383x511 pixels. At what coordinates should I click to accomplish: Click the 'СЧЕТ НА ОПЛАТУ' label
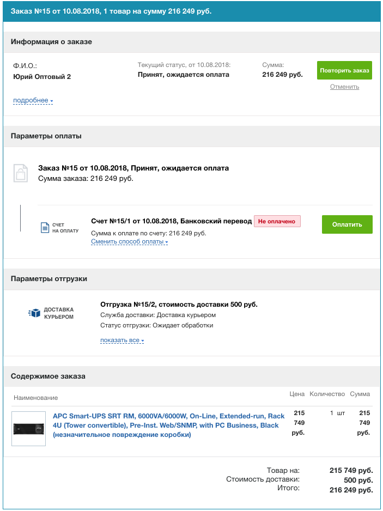click(65, 228)
